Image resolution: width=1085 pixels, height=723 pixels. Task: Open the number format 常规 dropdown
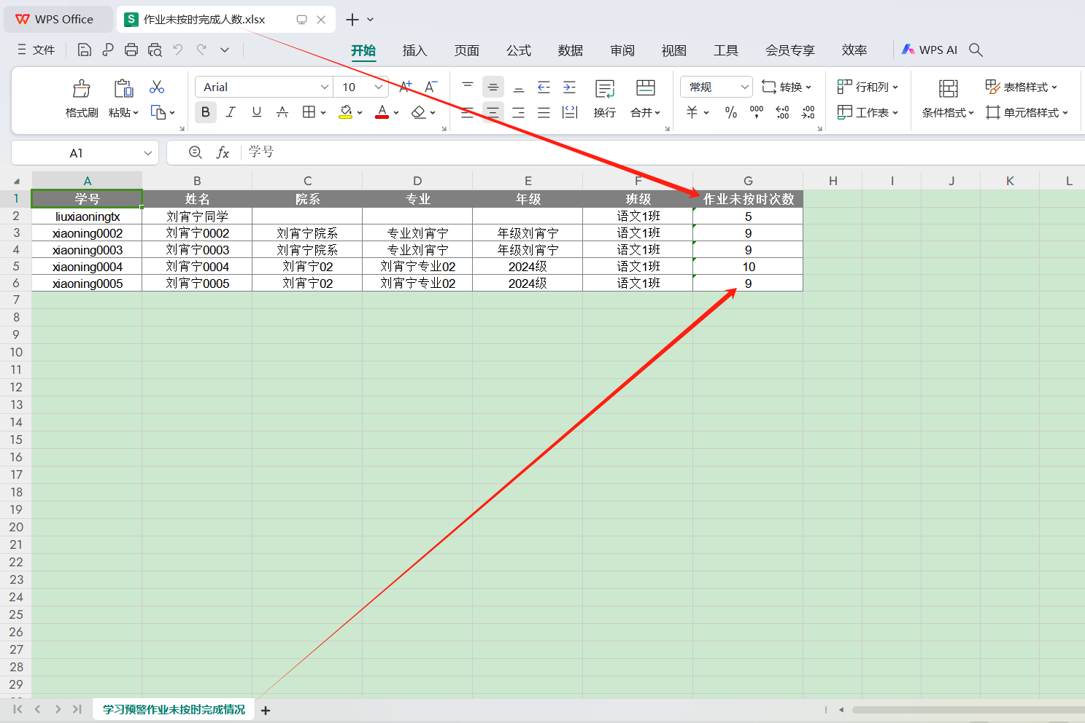tap(744, 87)
